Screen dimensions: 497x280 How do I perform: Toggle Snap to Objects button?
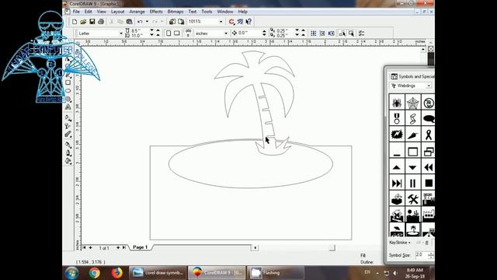tap(332, 33)
